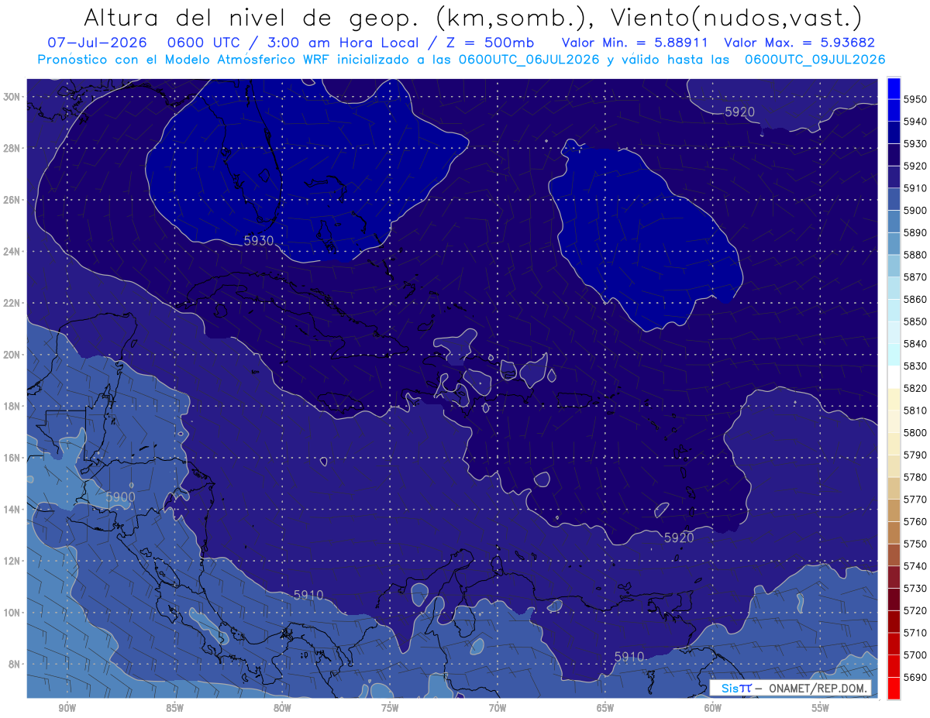Click the 28N latitude label
Image resolution: width=930 pixels, height=718 pixels.
[x=11, y=148]
